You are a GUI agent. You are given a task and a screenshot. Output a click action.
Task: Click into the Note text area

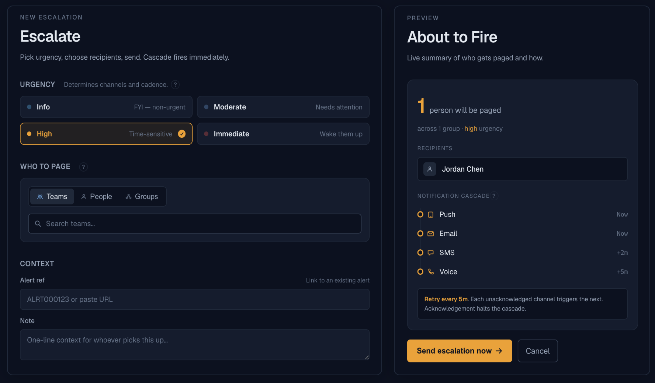pyautogui.click(x=195, y=345)
